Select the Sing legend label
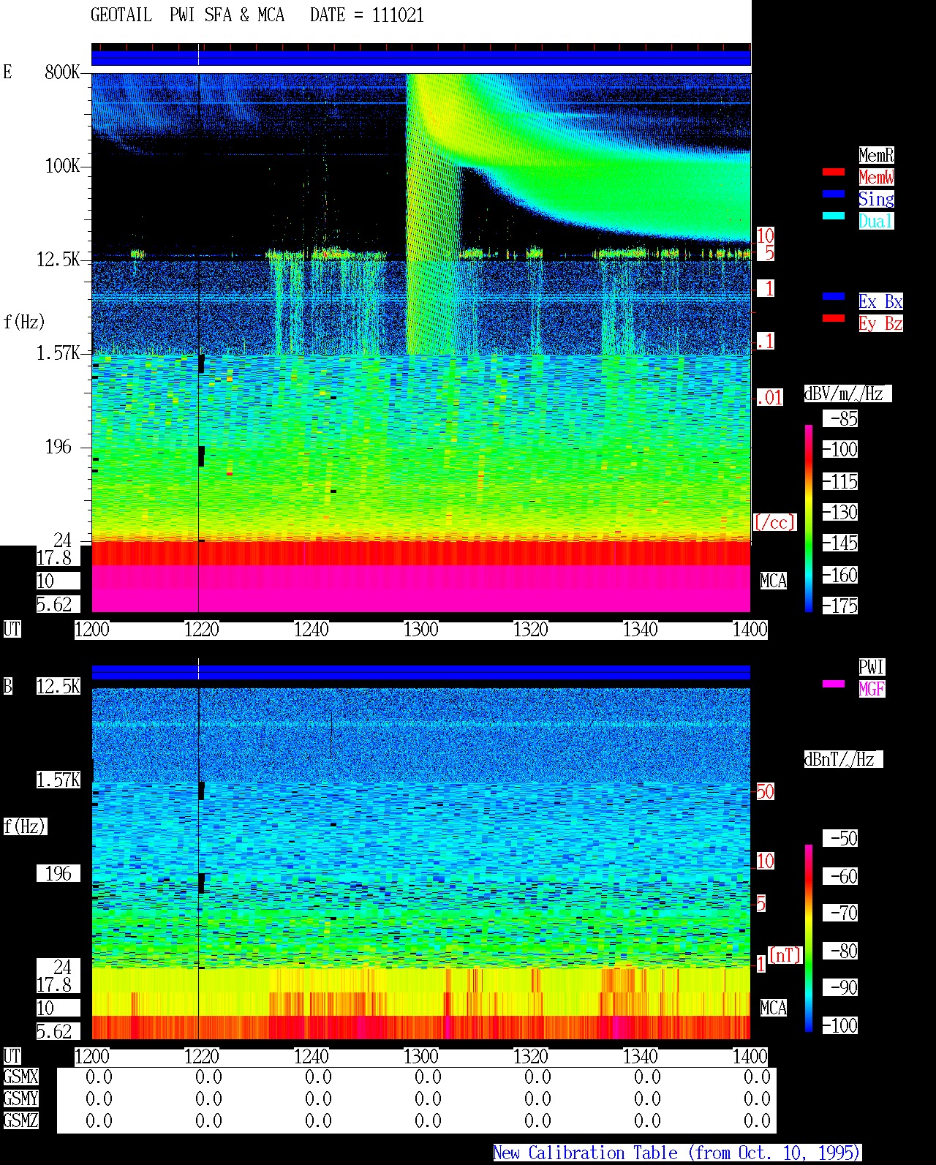Image resolution: width=936 pixels, height=1165 pixels. pos(876,199)
